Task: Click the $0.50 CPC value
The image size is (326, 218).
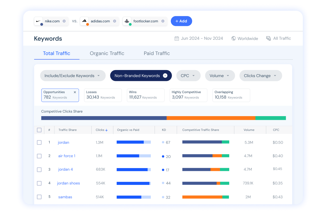Action: click(278, 142)
